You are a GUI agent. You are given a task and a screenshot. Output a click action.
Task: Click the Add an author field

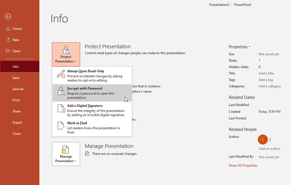click(270, 149)
